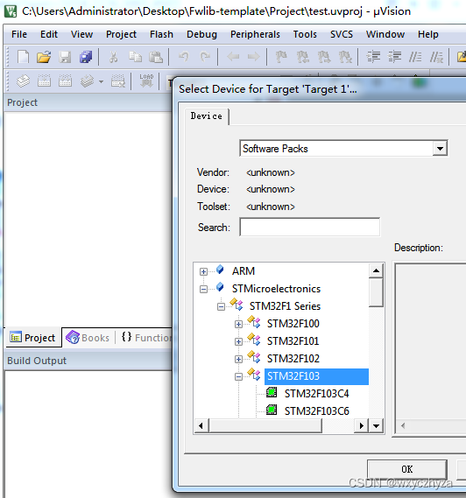The height and width of the screenshot is (498, 466).
Task: Click the Uncomment selection icon
Action: (436, 57)
